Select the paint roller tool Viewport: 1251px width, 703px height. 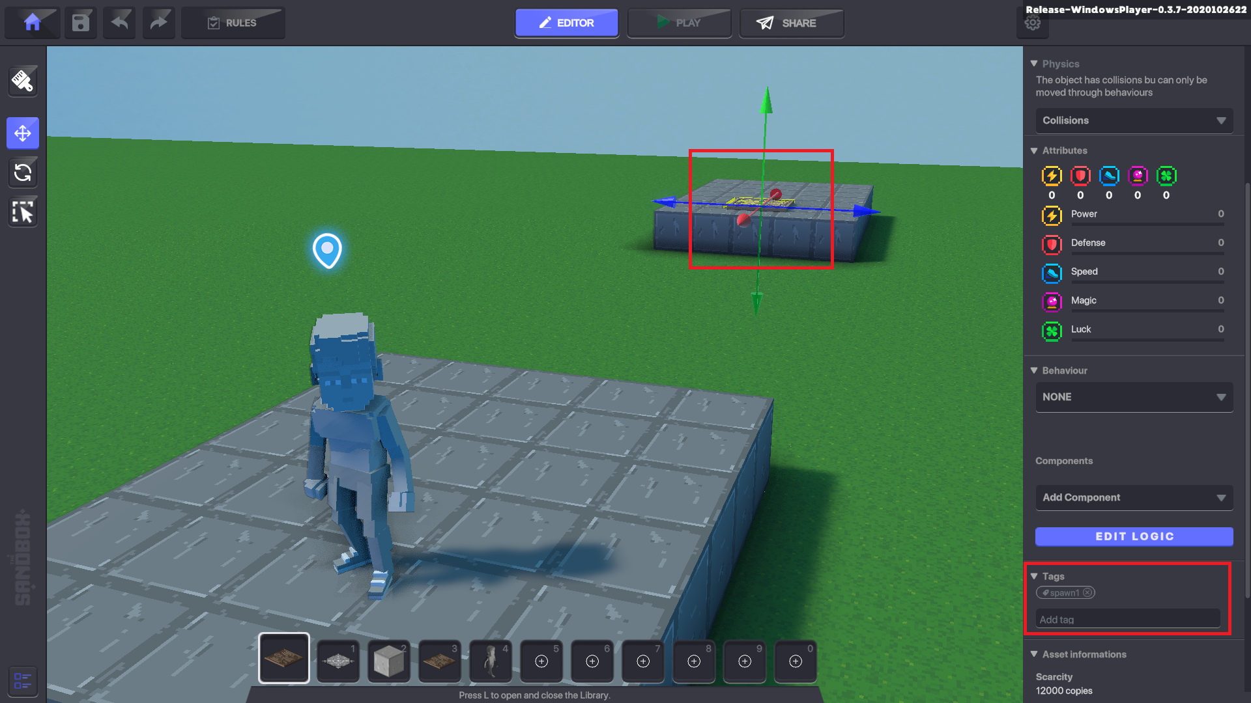coord(23,81)
